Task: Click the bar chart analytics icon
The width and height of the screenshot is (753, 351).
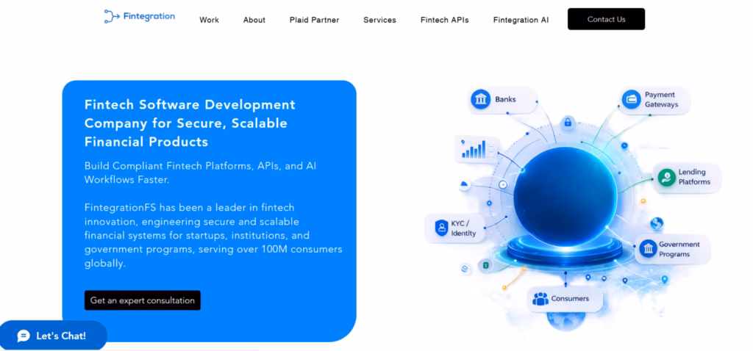Action: [x=474, y=149]
